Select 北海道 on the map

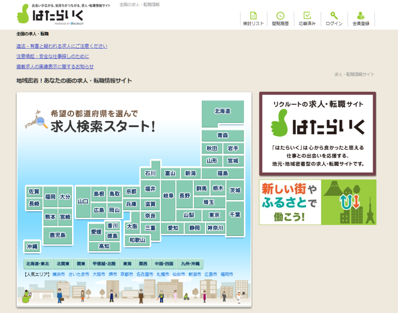coord(222,111)
